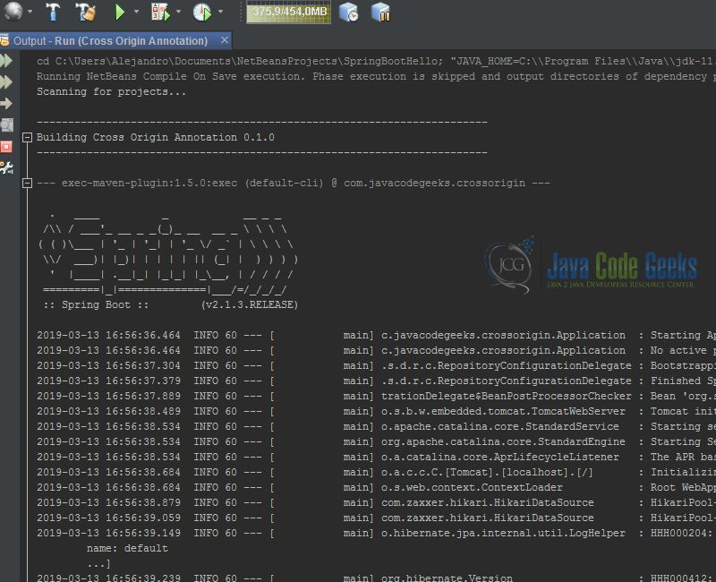Stop the running build with red square icon

(x=8, y=146)
